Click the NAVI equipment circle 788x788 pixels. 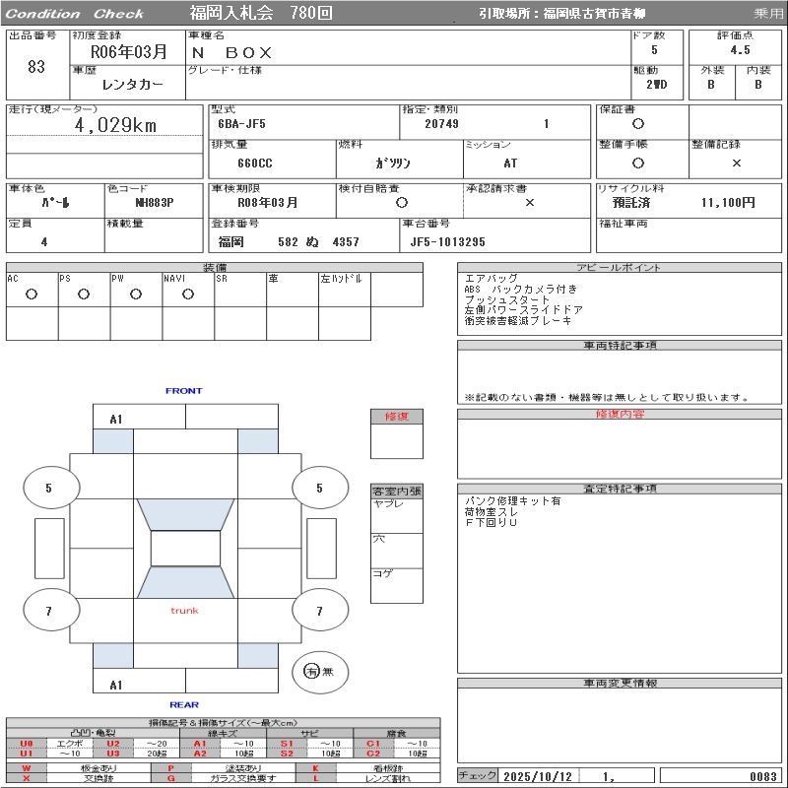[188, 295]
